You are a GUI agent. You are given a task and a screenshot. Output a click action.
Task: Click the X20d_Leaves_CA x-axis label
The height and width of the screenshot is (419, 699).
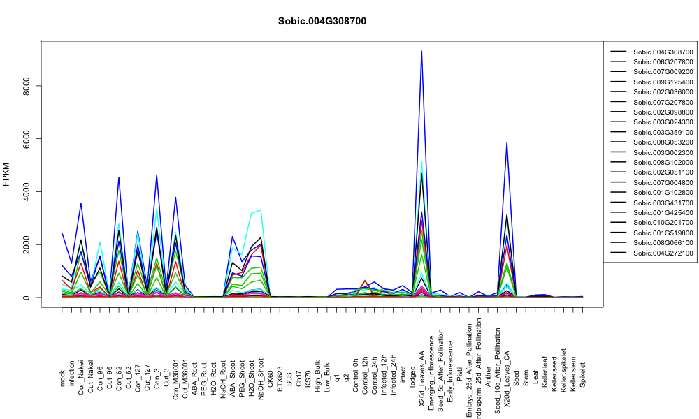[507, 379]
